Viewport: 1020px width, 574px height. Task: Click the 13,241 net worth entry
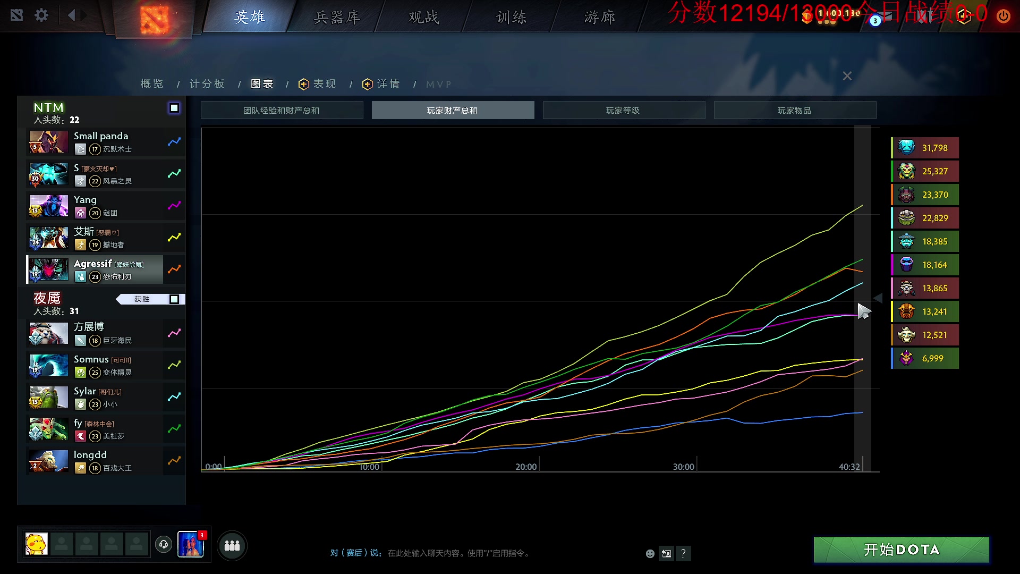[925, 311]
